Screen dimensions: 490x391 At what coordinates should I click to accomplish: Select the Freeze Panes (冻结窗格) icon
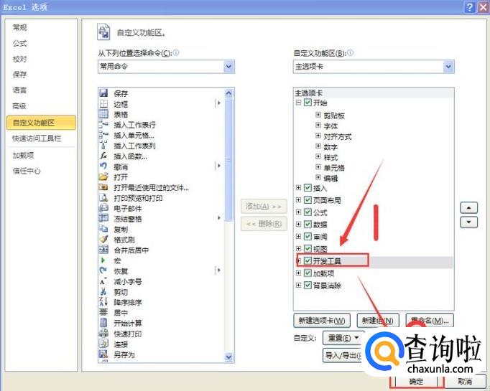[x=103, y=218]
